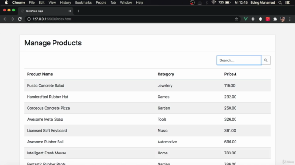View site information icon in address bar
Screen dimensions: 295x165
[x=29, y=19]
